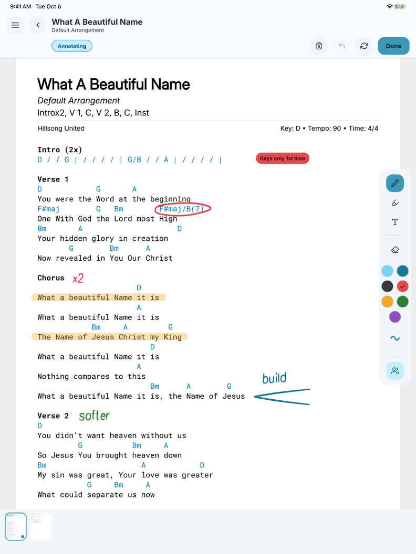Select the Eraser tool
Viewport: 416px width, 554px height.
[x=395, y=250]
